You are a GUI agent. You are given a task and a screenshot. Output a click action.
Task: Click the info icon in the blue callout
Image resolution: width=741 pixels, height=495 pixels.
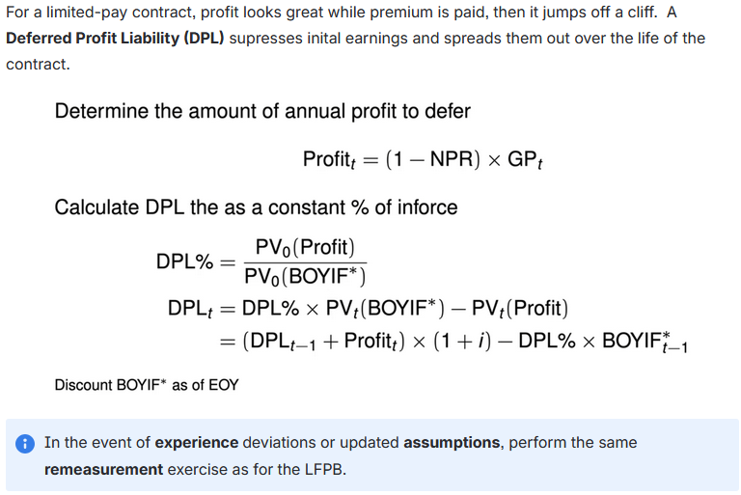tap(24, 444)
